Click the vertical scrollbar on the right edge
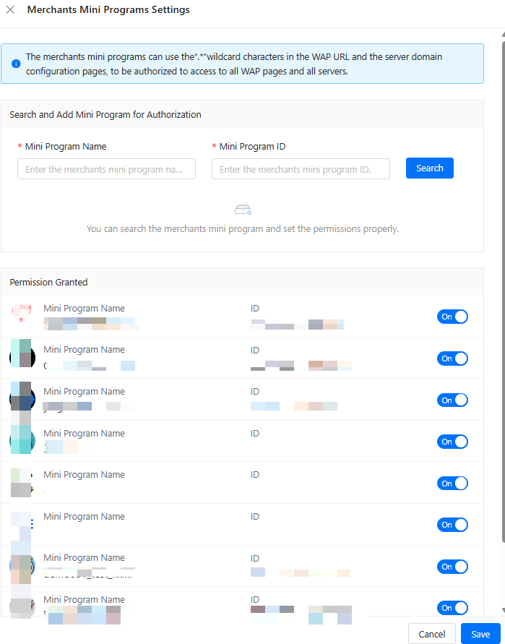Image resolution: width=505 pixels, height=644 pixels. 501,289
